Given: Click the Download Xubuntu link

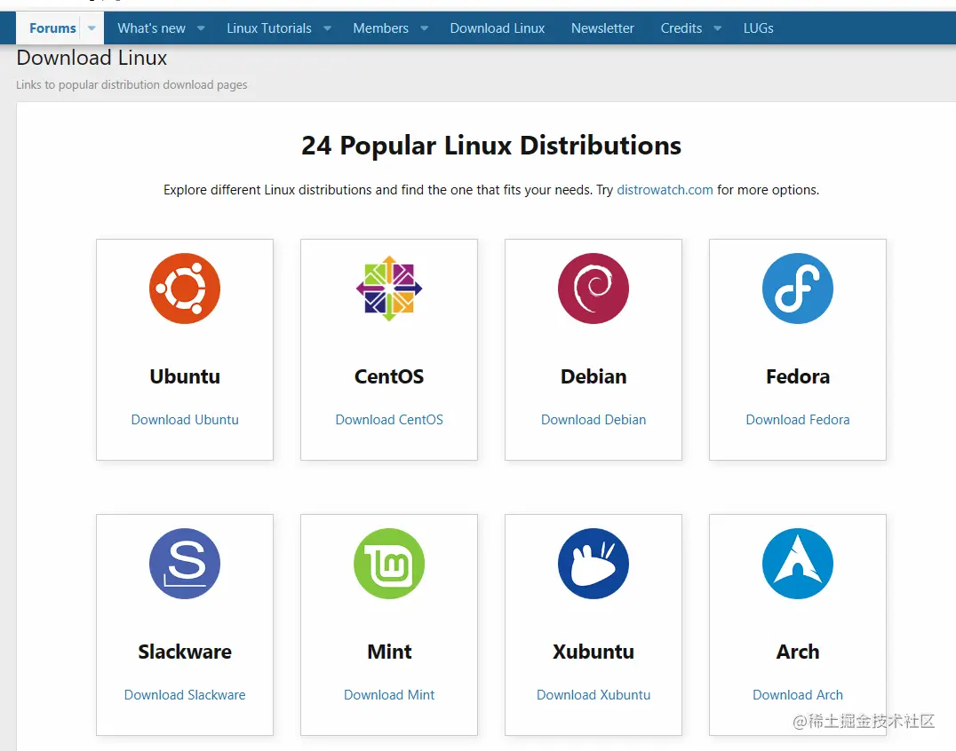Looking at the screenshot, I should coord(594,695).
